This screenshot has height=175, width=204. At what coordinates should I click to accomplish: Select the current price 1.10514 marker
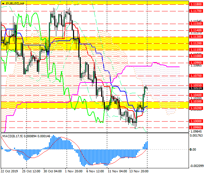(x=195, y=89)
